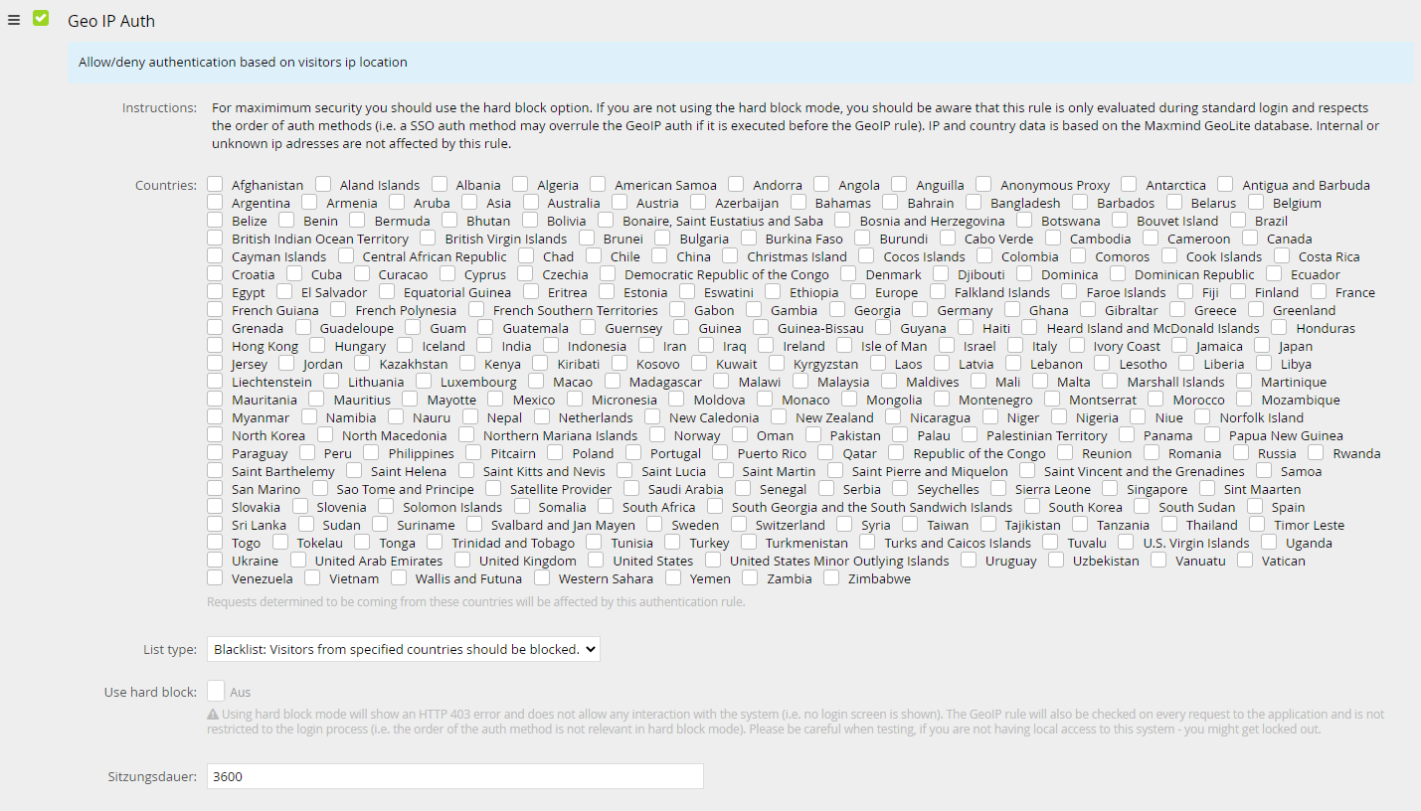Select the North Korea checkbox

[216, 434]
